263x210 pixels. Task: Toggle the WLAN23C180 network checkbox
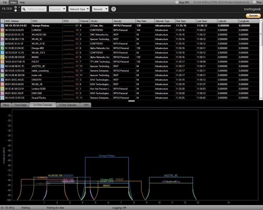[2, 35]
